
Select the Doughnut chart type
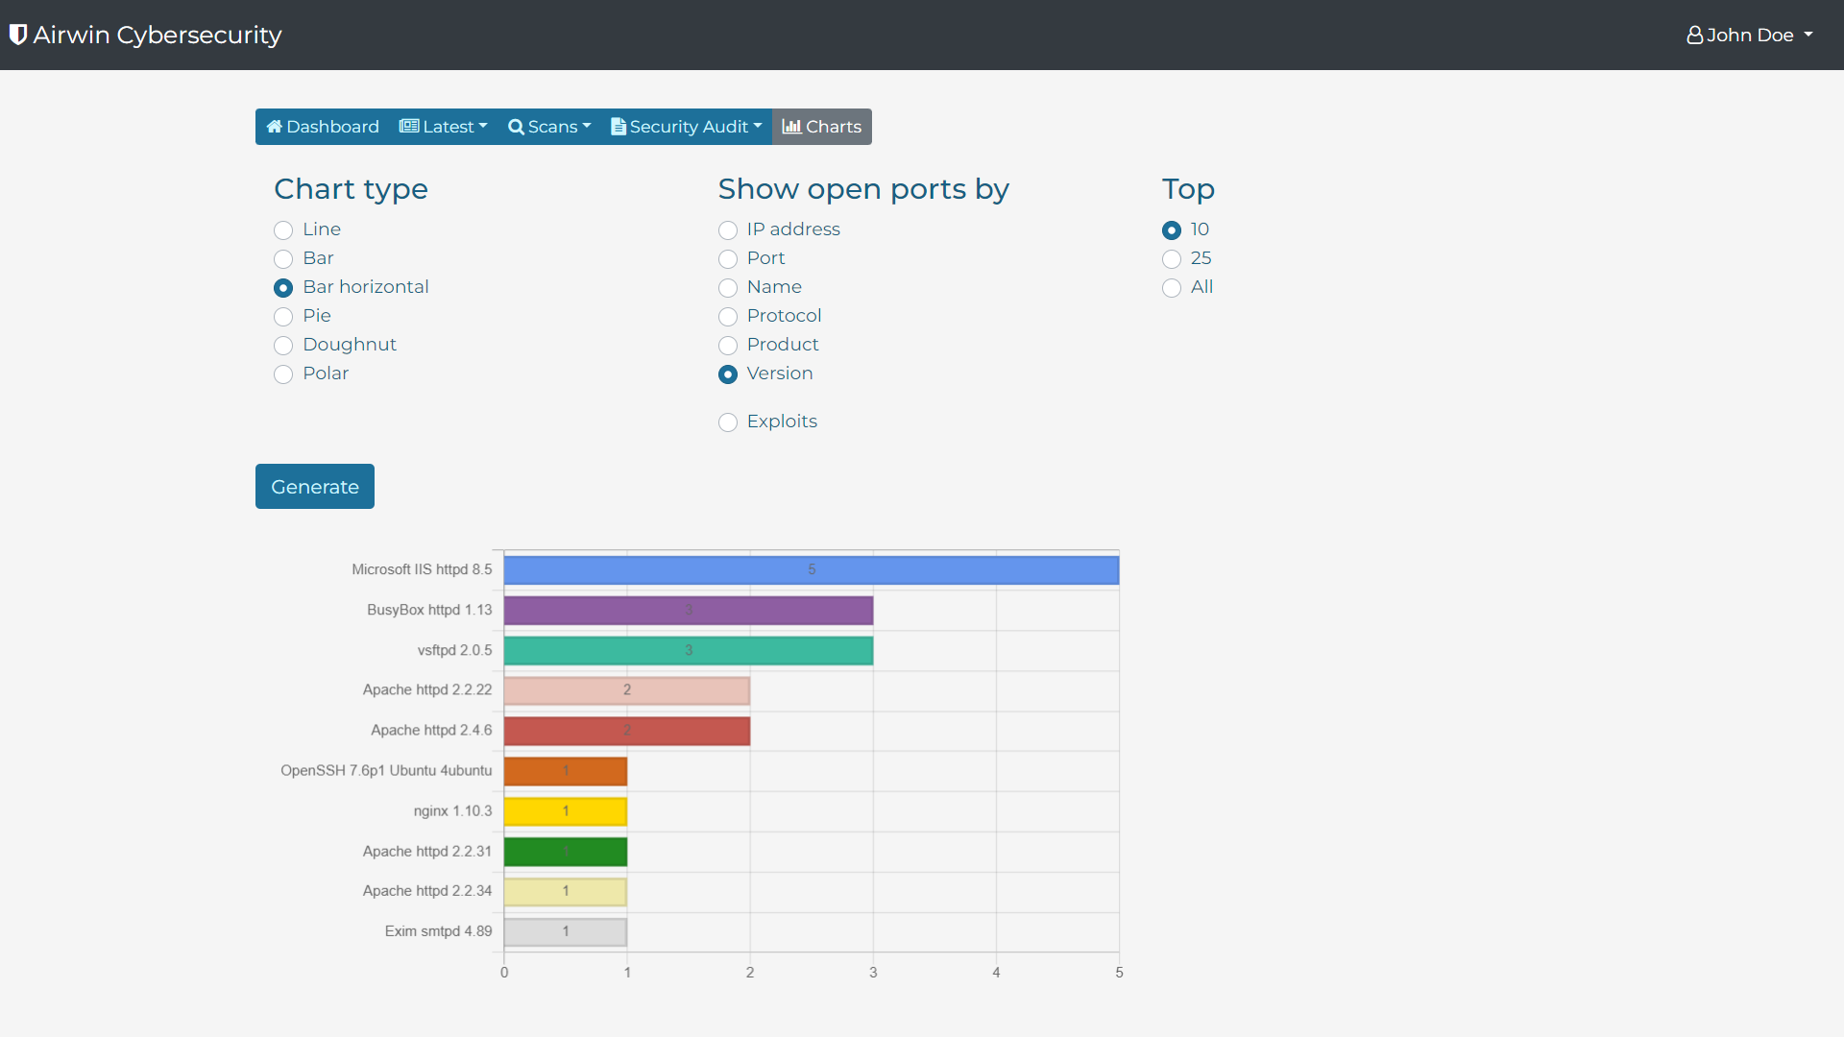(x=283, y=346)
